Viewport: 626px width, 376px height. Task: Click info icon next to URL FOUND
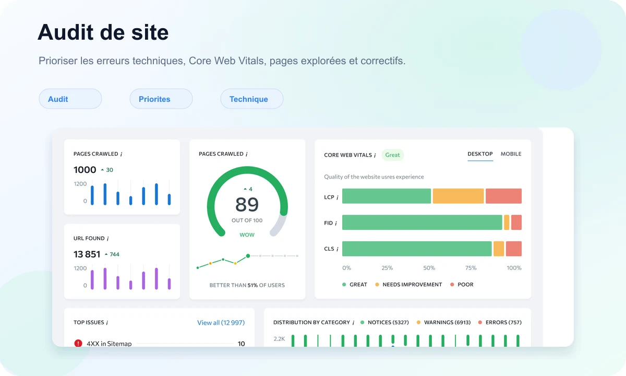(108, 239)
